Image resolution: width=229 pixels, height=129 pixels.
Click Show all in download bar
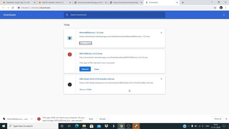point(218,119)
